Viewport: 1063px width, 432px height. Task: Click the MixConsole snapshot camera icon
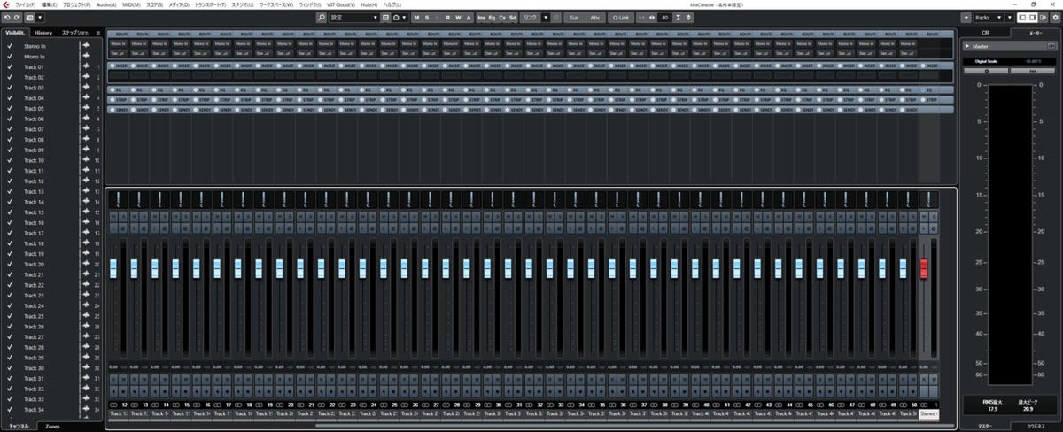[31, 17]
